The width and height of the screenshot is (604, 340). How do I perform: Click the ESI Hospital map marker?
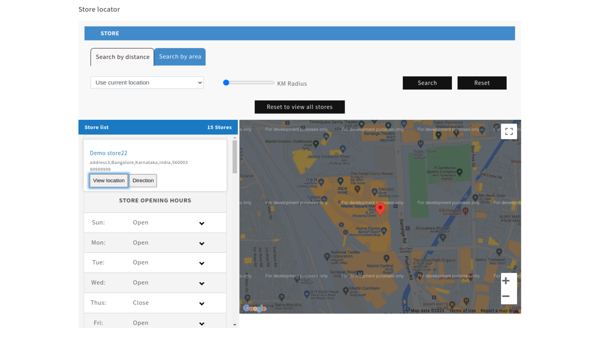(465, 211)
